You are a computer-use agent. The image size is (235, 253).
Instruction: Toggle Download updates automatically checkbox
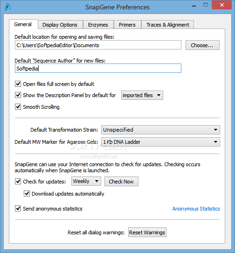27,193
